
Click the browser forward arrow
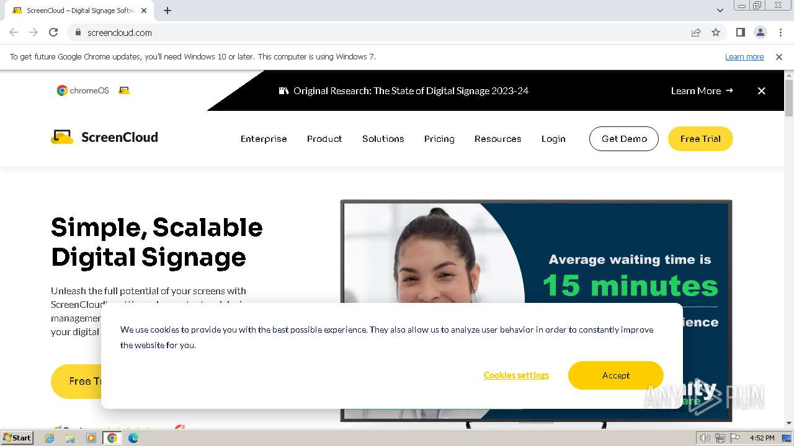click(33, 32)
